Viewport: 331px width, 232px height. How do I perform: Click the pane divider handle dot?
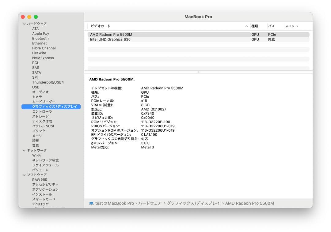(199, 72)
